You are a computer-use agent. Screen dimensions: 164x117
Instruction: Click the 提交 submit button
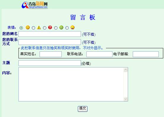[83, 109]
